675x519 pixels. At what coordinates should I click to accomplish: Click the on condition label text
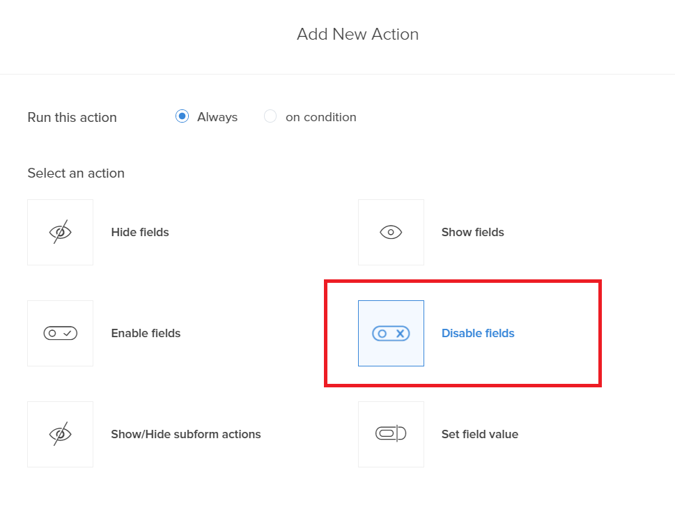tap(320, 117)
